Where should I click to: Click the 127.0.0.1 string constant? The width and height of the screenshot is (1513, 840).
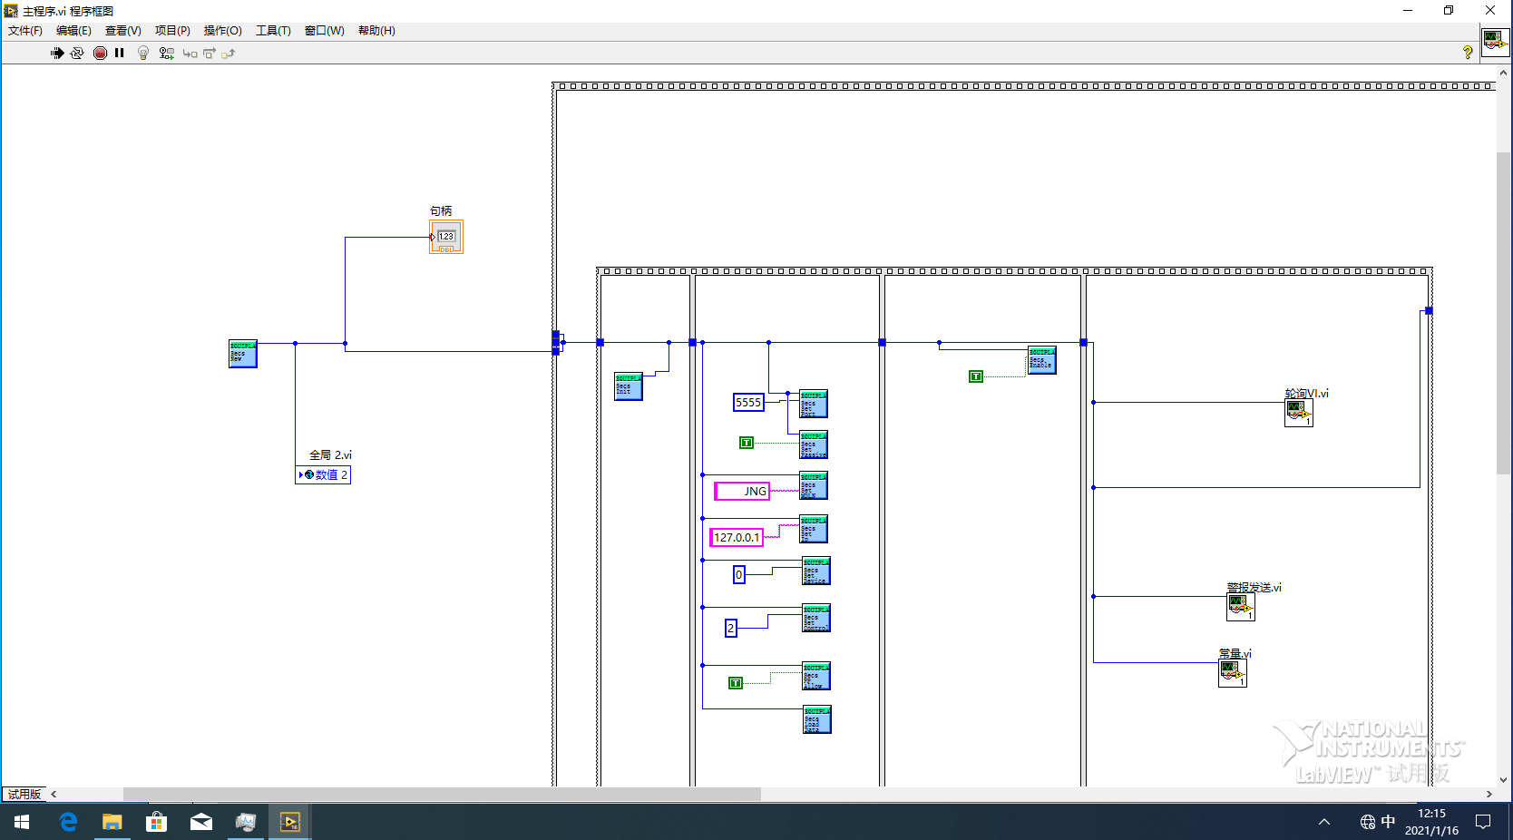coord(737,537)
